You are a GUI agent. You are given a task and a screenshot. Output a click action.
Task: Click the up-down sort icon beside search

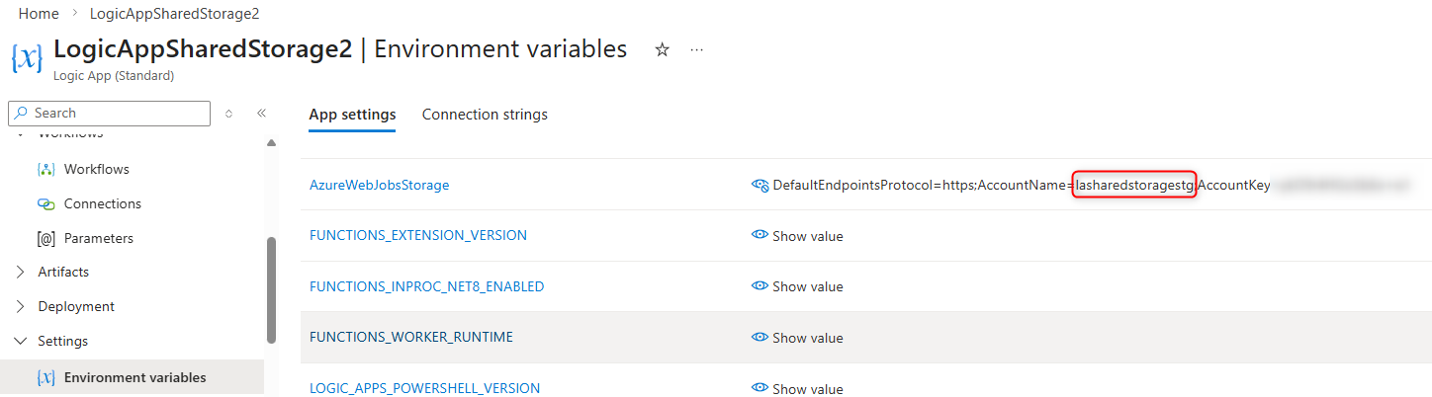click(x=229, y=114)
